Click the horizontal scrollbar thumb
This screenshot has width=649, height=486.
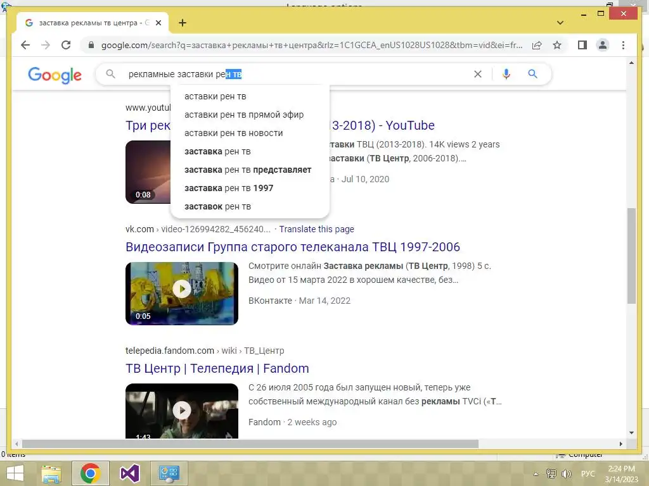click(250, 444)
